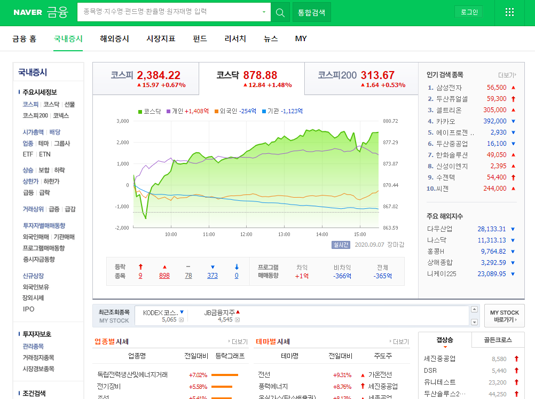Open MY STOCK 바로가기 button
Viewport: 535px width, 399px height.
click(x=504, y=316)
